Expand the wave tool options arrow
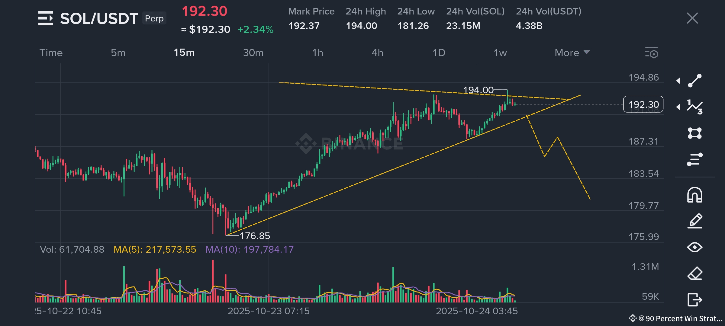 tap(678, 107)
